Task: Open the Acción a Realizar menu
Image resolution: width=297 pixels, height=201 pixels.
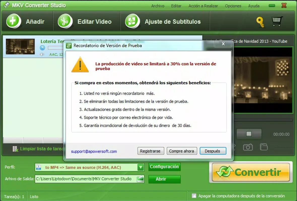Action: (x=203, y=6)
